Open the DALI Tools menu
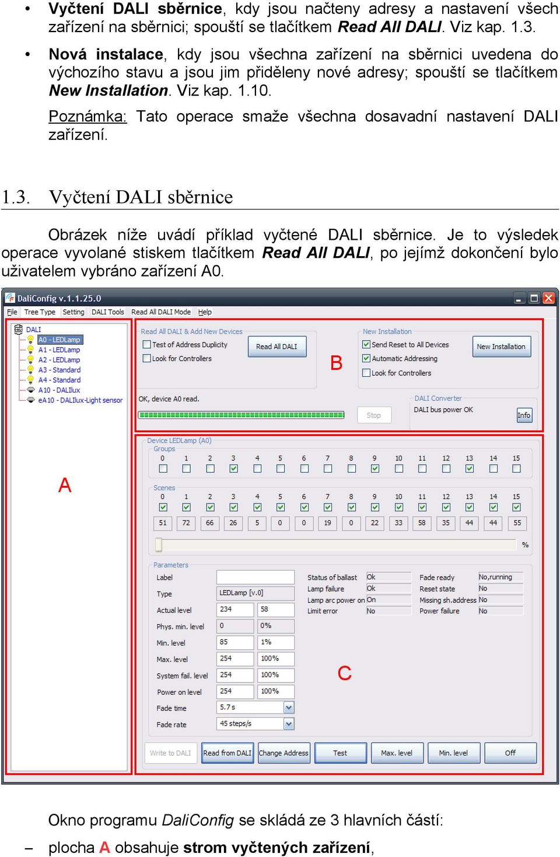 tap(108, 312)
